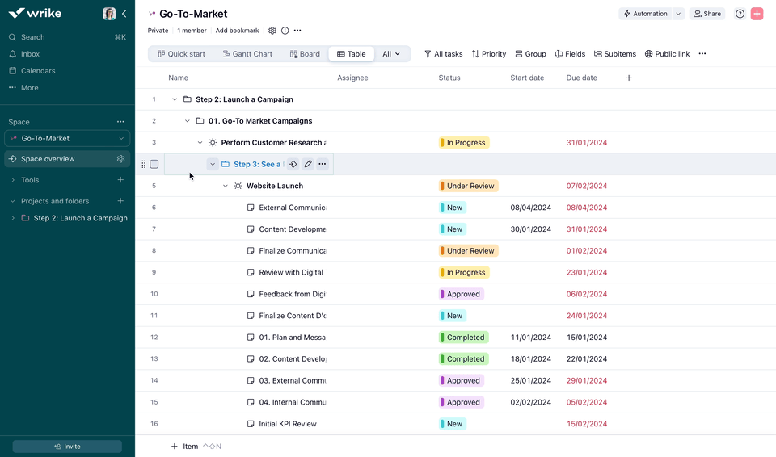The height and width of the screenshot is (457, 776).
Task: Collapse the sidebar with the arrow icon
Action: click(124, 14)
